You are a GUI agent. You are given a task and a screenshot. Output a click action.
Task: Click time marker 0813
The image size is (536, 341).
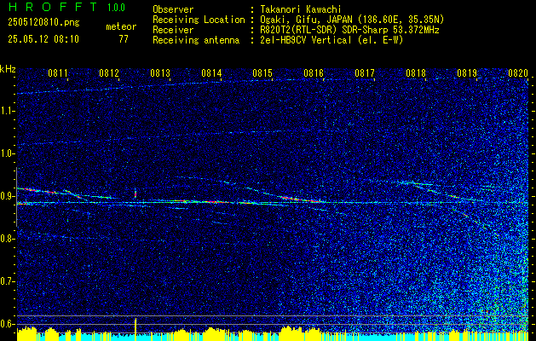160,73
